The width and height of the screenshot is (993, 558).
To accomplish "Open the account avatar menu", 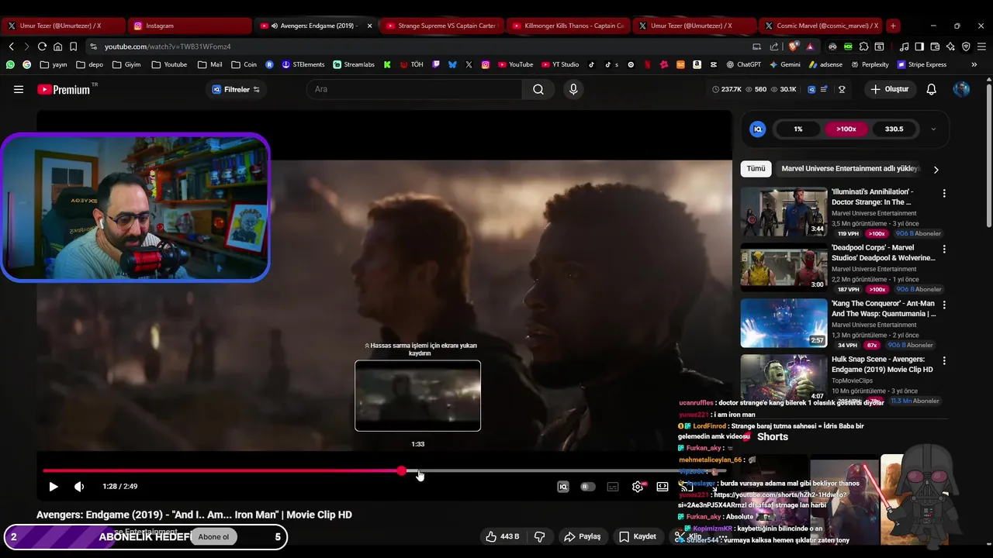I will (961, 89).
